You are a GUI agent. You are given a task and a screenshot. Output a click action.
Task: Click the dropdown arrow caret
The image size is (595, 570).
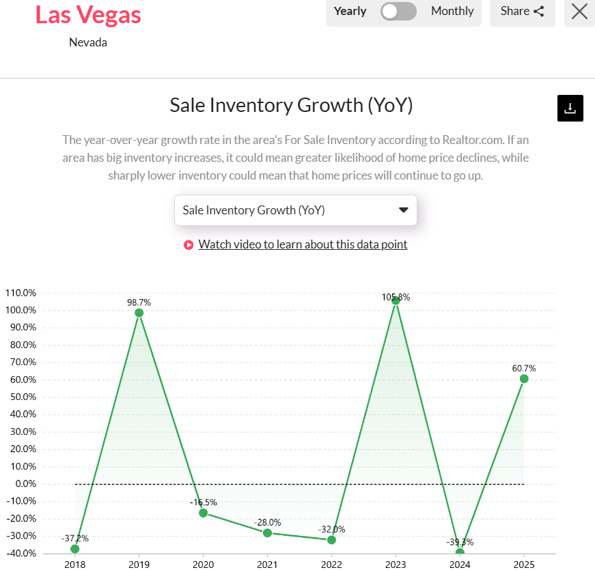(403, 210)
